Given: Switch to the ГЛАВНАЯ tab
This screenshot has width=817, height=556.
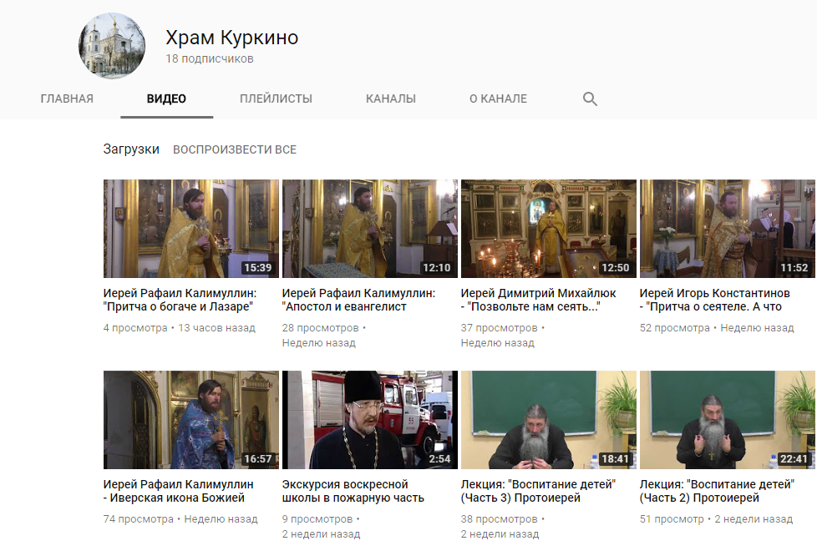Looking at the screenshot, I should tap(67, 99).
